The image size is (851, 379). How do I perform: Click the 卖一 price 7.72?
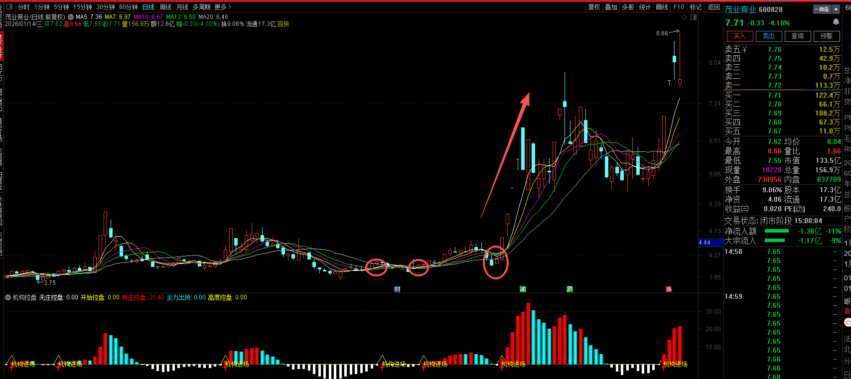(774, 85)
